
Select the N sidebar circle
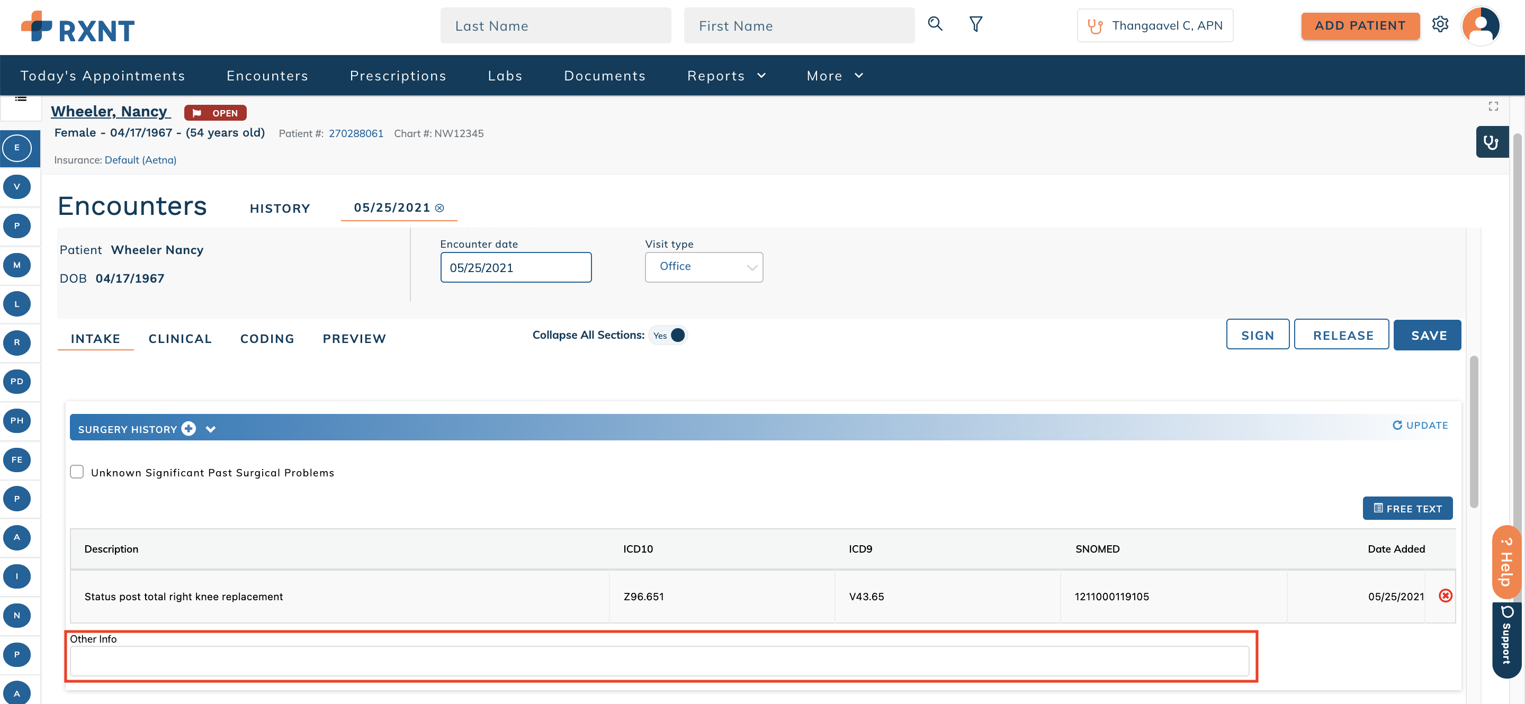click(16, 615)
